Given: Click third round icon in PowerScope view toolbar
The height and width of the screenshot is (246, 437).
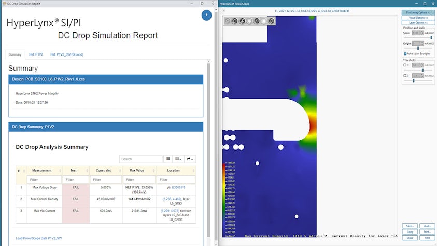Looking at the screenshot, I should coord(242,21).
